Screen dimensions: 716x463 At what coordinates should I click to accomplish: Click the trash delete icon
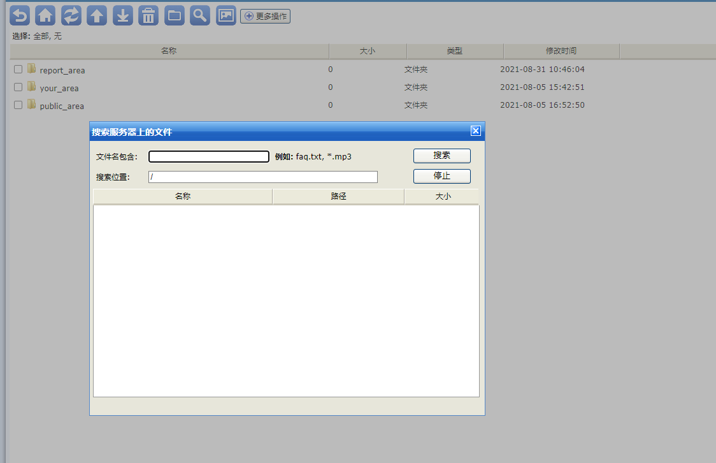(x=148, y=15)
